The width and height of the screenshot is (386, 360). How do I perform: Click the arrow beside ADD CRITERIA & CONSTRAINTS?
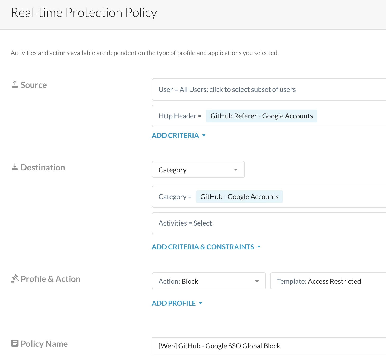click(x=259, y=247)
